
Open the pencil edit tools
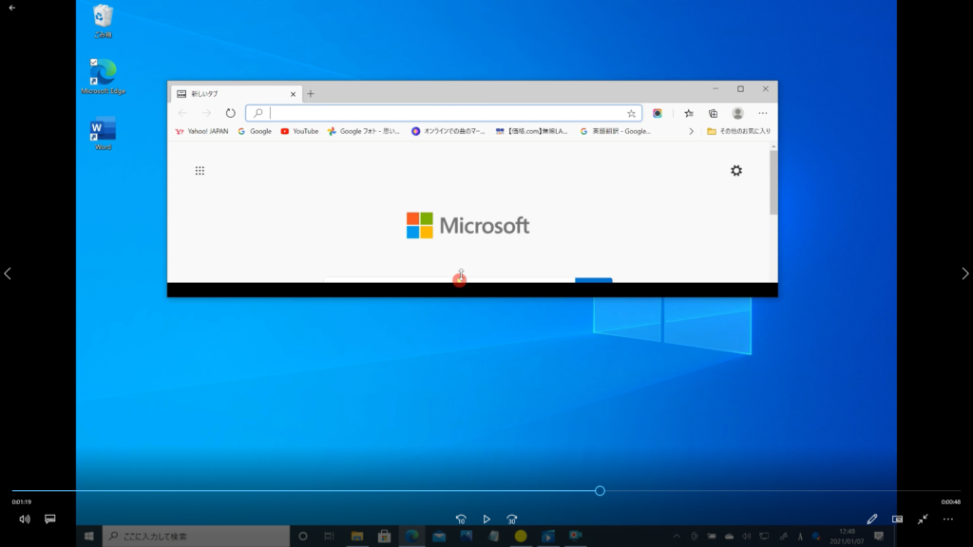coord(872,519)
